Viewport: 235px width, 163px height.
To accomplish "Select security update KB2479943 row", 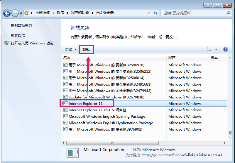I will point(144,91).
